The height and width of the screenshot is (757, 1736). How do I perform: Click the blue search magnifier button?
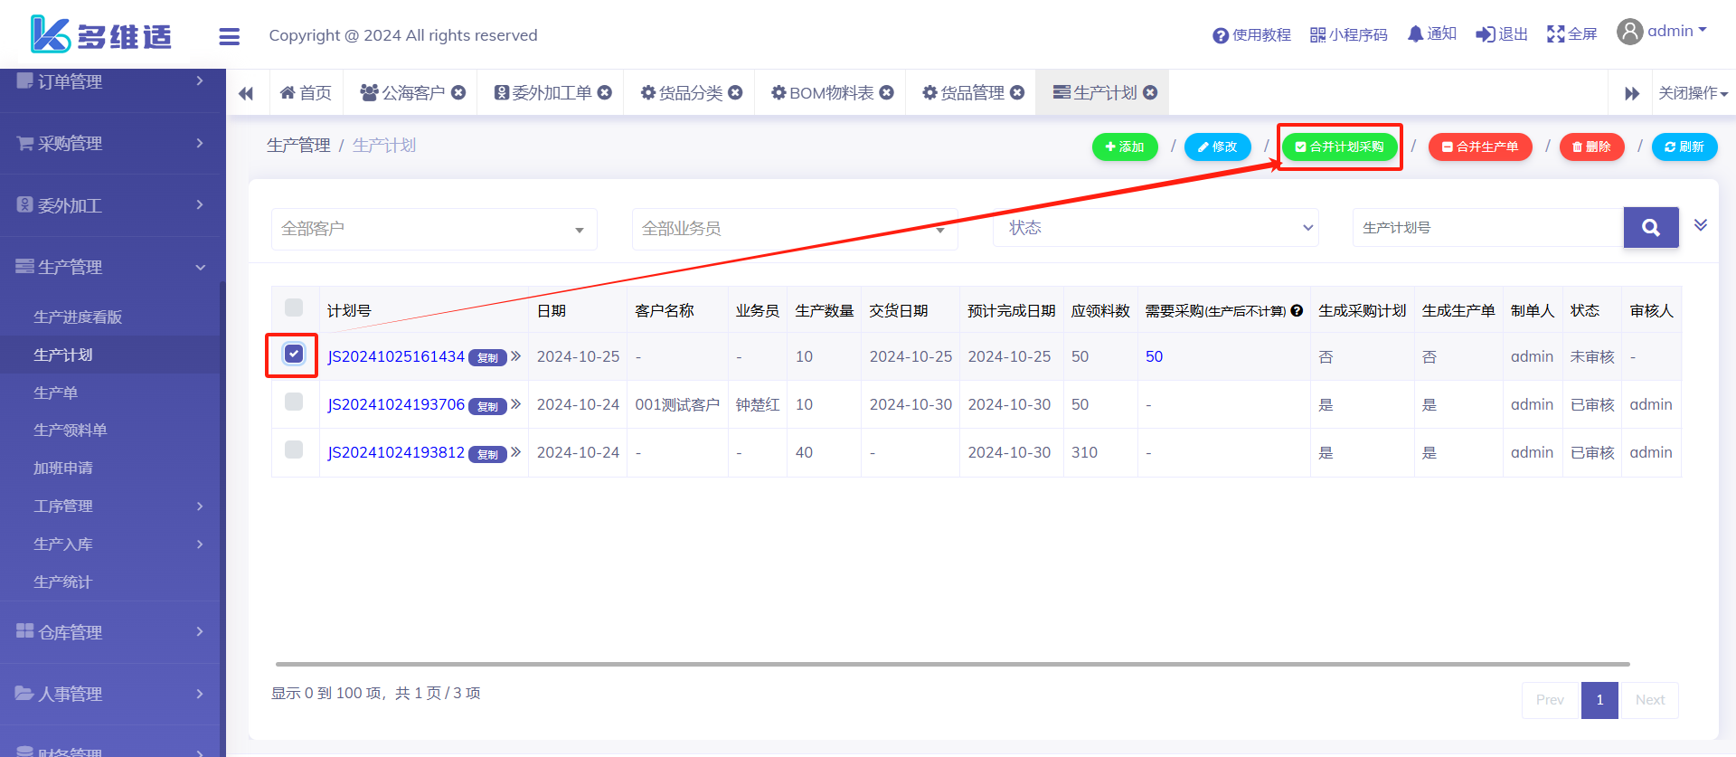(1650, 228)
